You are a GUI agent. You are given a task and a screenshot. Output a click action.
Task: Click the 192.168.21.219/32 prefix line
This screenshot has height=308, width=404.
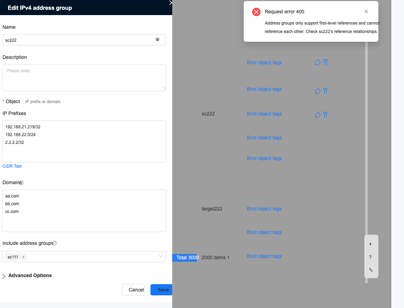pos(23,127)
